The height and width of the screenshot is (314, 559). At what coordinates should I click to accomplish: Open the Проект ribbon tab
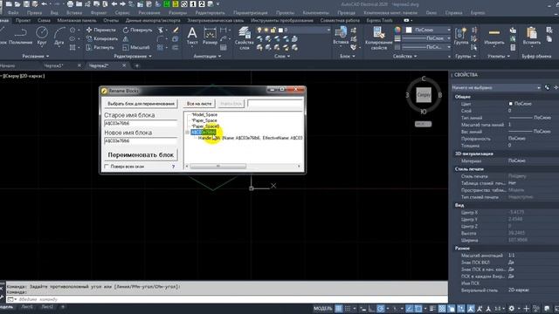pos(23,21)
